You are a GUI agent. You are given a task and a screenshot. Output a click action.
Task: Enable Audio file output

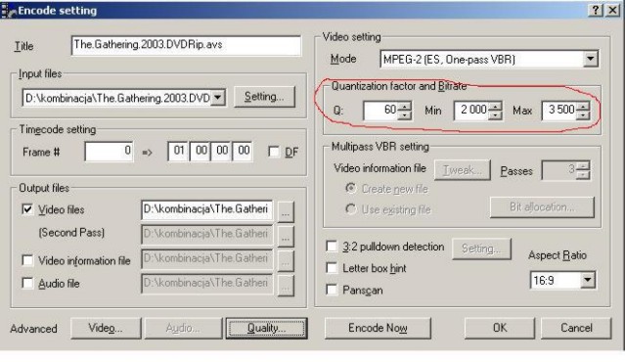[x=27, y=283]
